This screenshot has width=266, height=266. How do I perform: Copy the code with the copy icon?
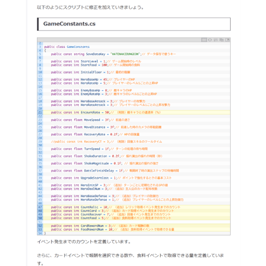[221, 40]
